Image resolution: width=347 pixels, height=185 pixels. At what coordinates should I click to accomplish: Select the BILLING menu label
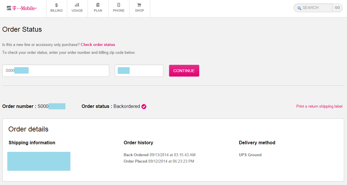pos(56,10)
